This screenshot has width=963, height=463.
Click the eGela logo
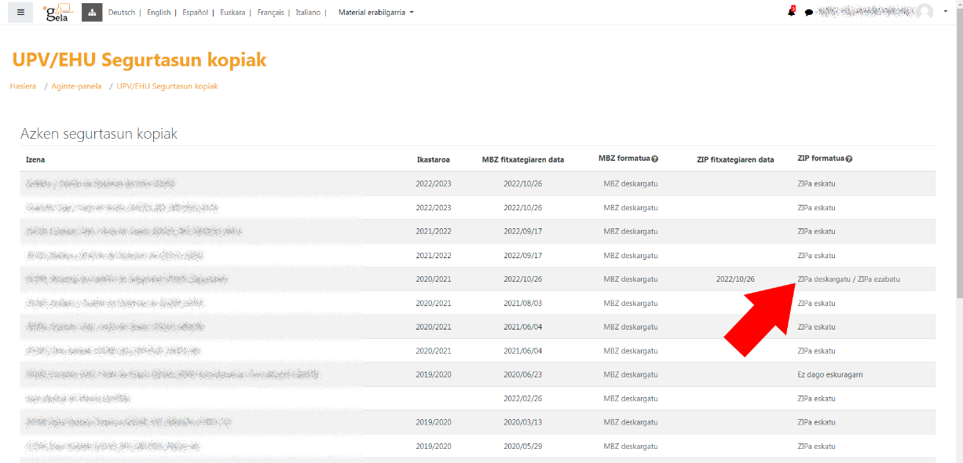(57, 13)
